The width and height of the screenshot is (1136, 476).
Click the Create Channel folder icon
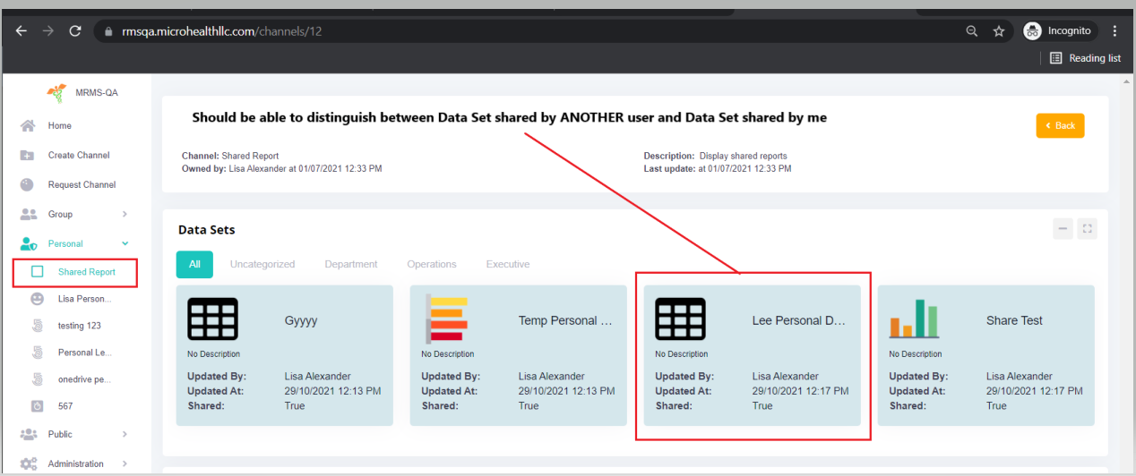click(x=28, y=155)
